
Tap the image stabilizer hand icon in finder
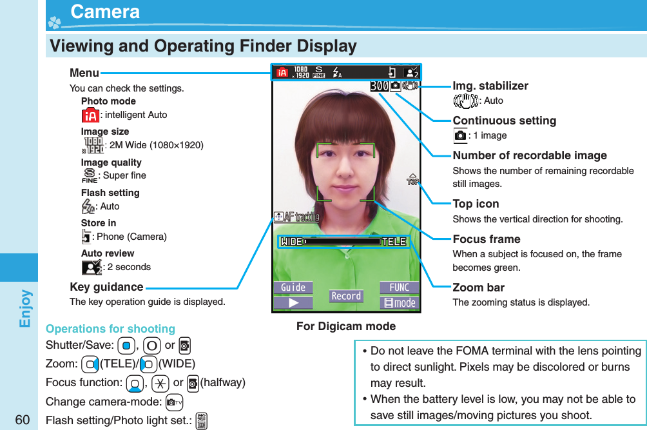pyautogui.click(x=410, y=86)
